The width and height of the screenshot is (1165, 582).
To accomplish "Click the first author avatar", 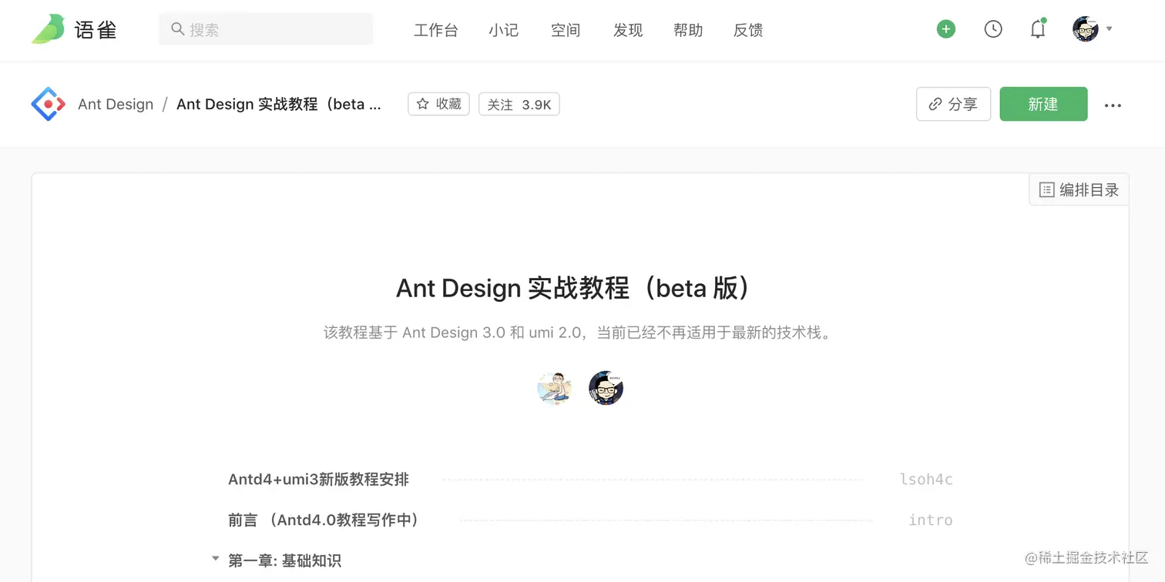I will click(x=555, y=388).
